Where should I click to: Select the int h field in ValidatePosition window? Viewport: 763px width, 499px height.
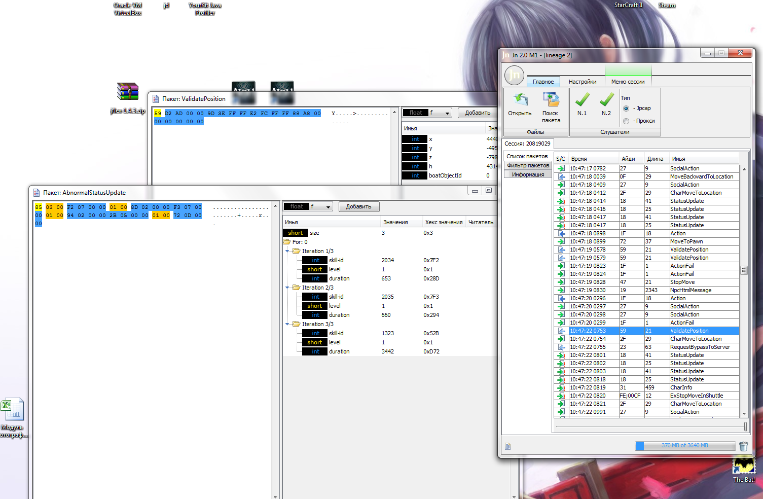tap(450, 166)
